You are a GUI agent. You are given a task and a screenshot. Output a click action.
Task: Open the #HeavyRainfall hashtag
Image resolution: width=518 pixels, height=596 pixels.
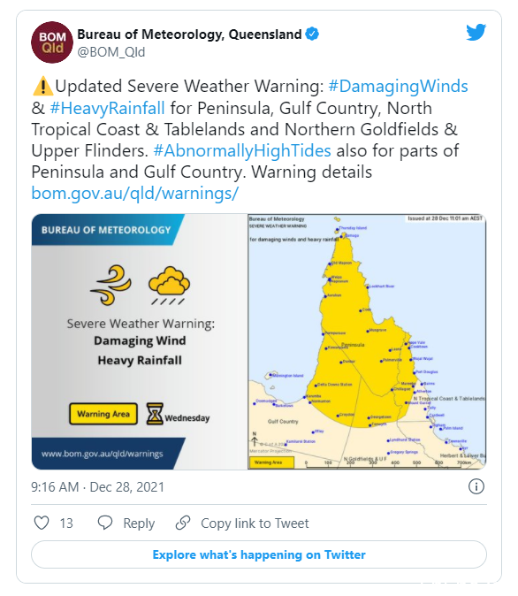pyautogui.click(x=107, y=108)
